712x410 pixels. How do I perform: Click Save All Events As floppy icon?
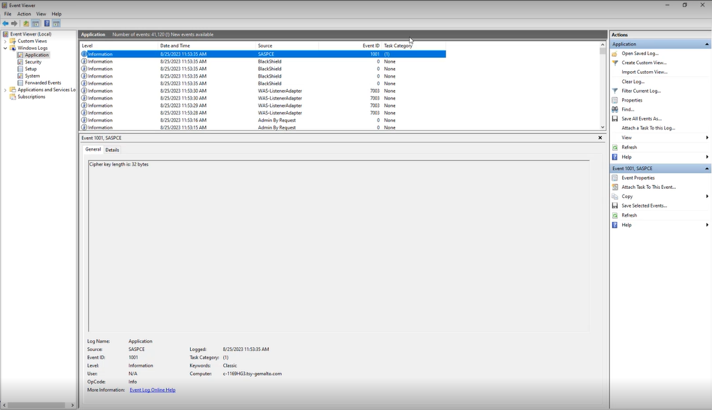[615, 119]
